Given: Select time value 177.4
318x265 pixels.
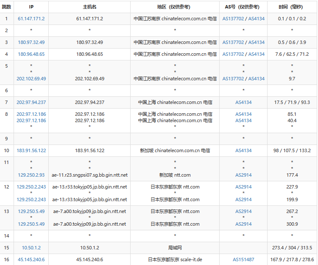Looking at the screenshot, I should pyautogui.click(x=292, y=175).
